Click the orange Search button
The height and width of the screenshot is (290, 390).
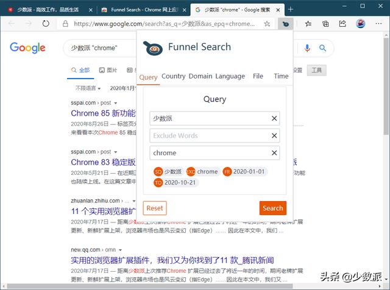click(273, 208)
